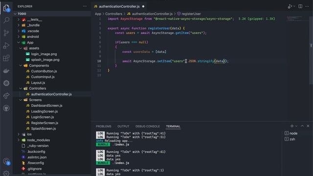313x176 pixels.
Task: Select the authenticationController.js editor tab
Action: pos(119,6)
